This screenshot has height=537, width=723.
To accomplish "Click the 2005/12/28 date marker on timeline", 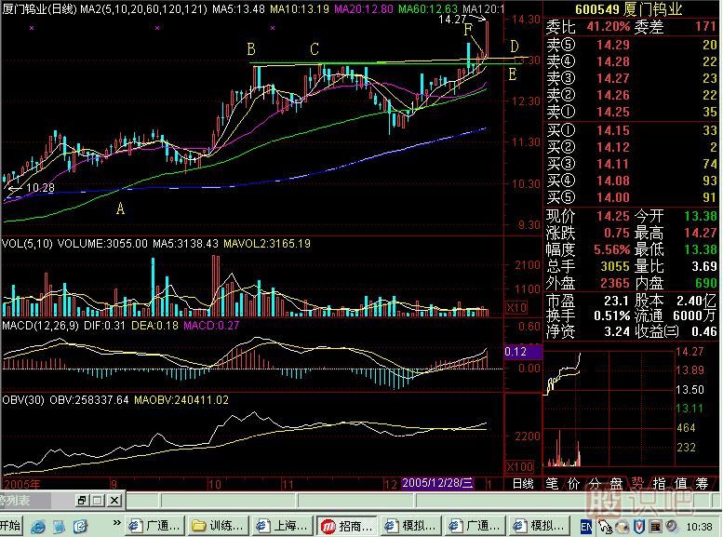I will (x=437, y=483).
